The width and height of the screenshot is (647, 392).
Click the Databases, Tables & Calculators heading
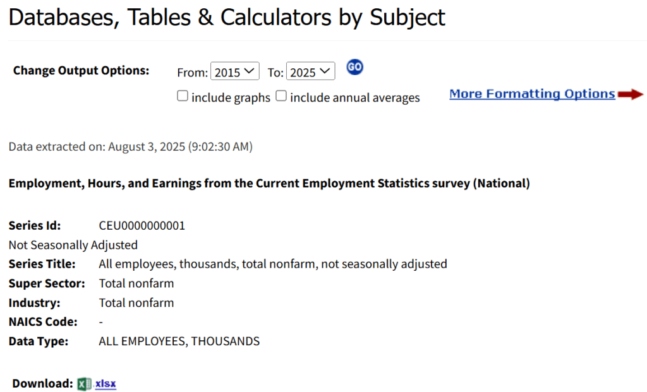coord(227,17)
